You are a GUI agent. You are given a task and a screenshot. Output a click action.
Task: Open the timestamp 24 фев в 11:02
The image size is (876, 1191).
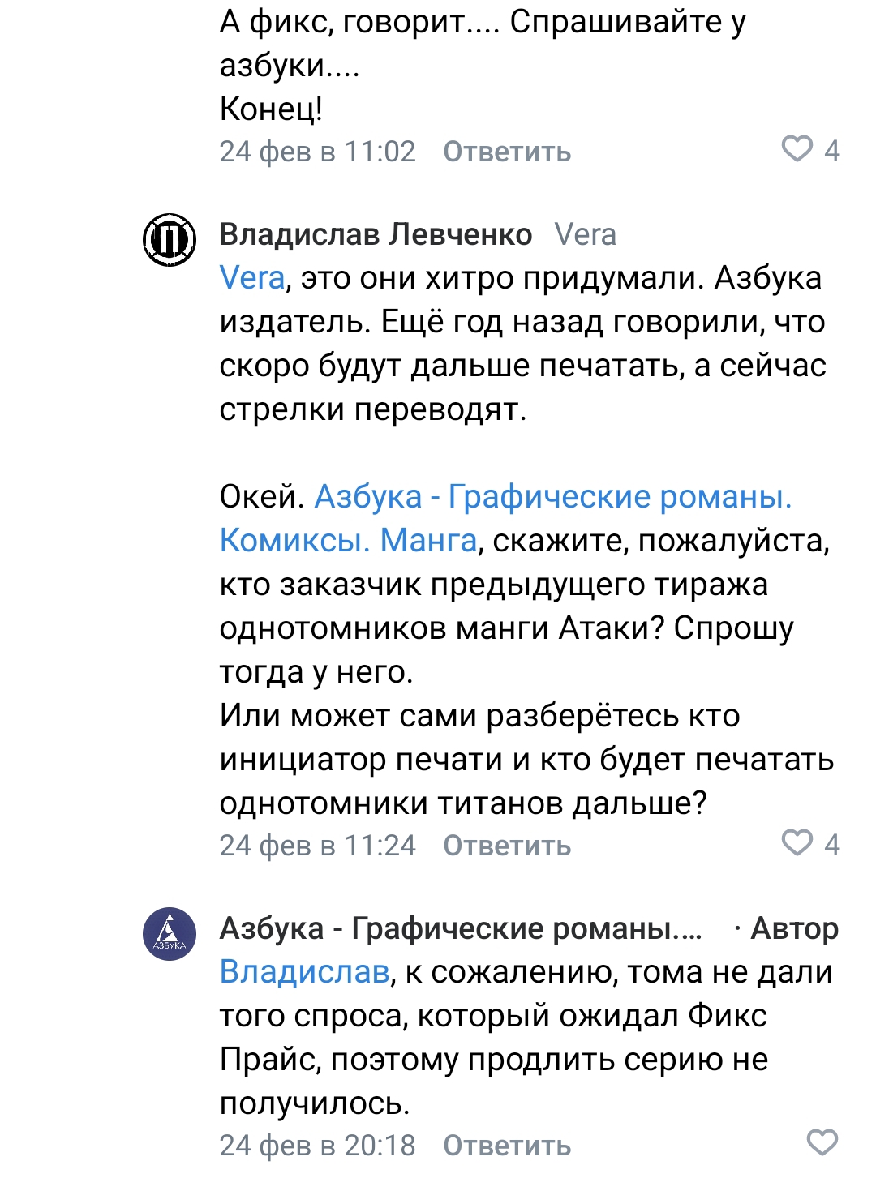point(317,152)
